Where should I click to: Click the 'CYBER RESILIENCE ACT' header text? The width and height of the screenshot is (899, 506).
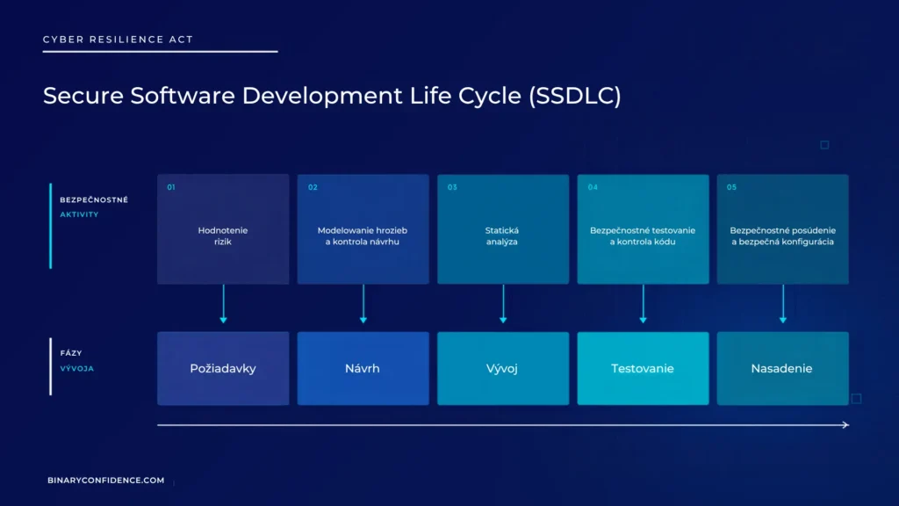click(x=119, y=40)
